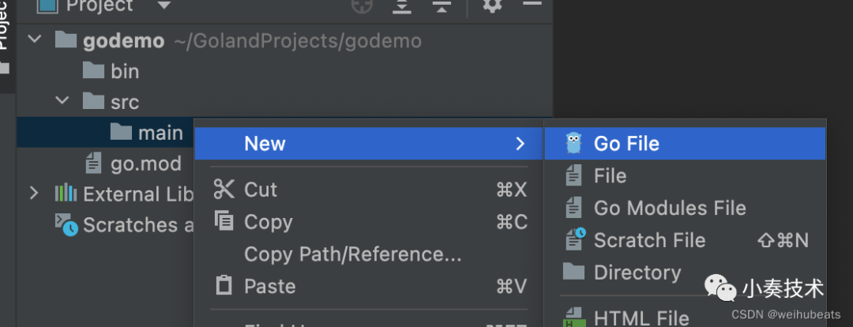The height and width of the screenshot is (327, 853).
Task: Select go.mod file in tree
Action: click(145, 164)
